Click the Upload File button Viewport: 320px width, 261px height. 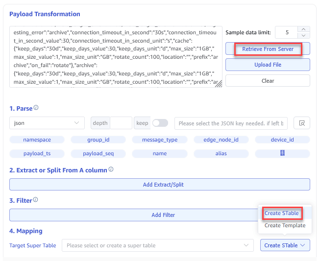(x=268, y=65)
